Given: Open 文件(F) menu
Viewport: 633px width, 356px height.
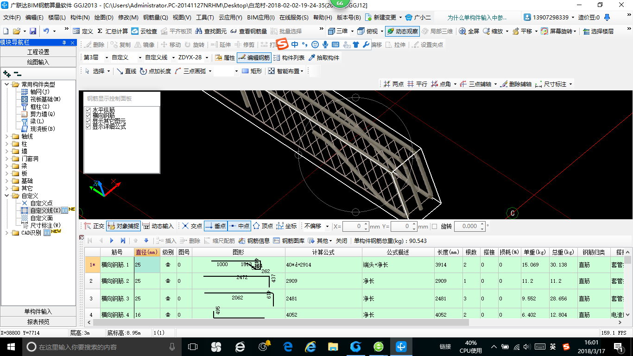Looking at the screenshot, I should (12, 18).
